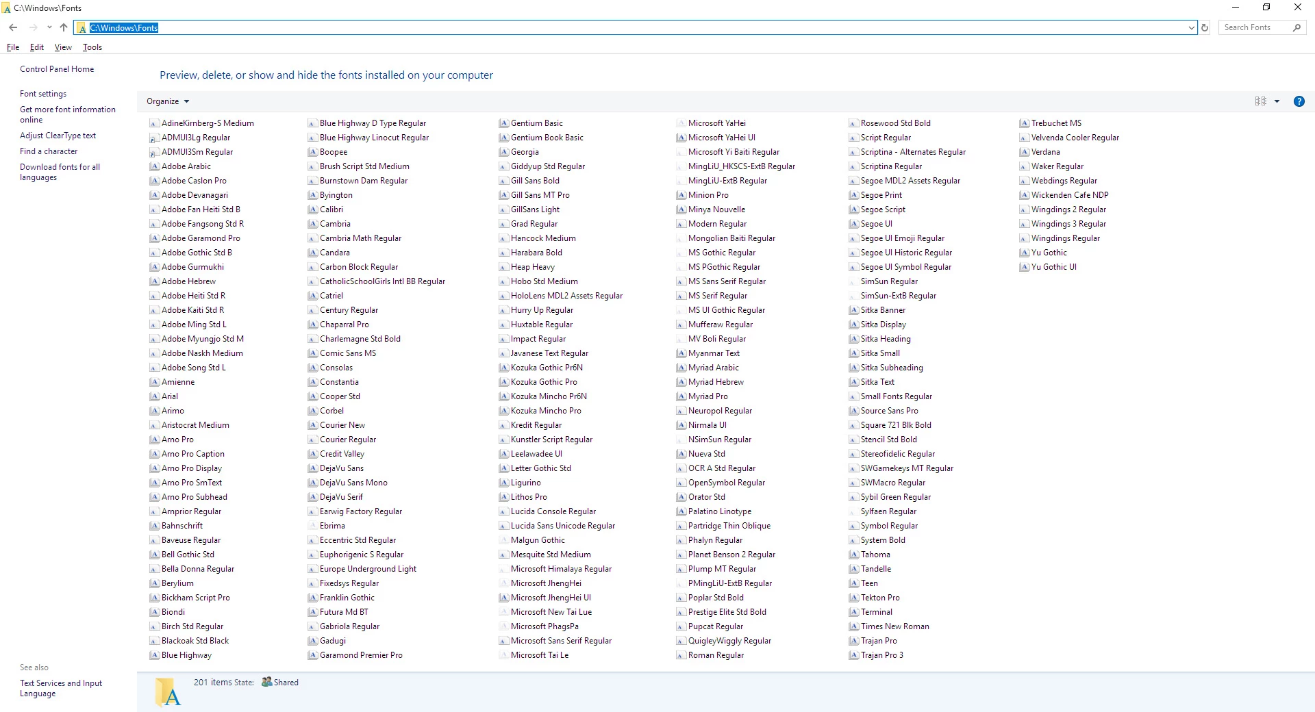Select the Trebuchet MS font icon

coord(1025,123)
